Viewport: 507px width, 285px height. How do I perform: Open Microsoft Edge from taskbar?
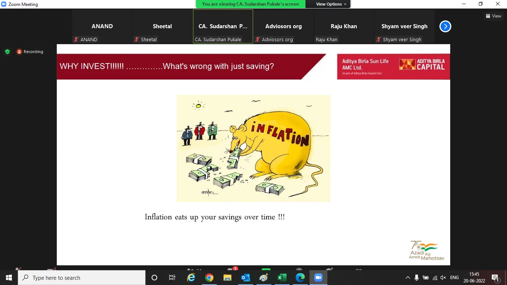click(300, 278)
